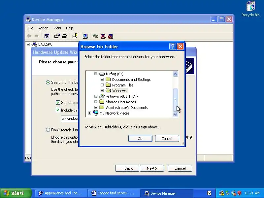Click the Scan for hardware changes icon
Viewport: 264px width, 198px height.
pos(85,36)
